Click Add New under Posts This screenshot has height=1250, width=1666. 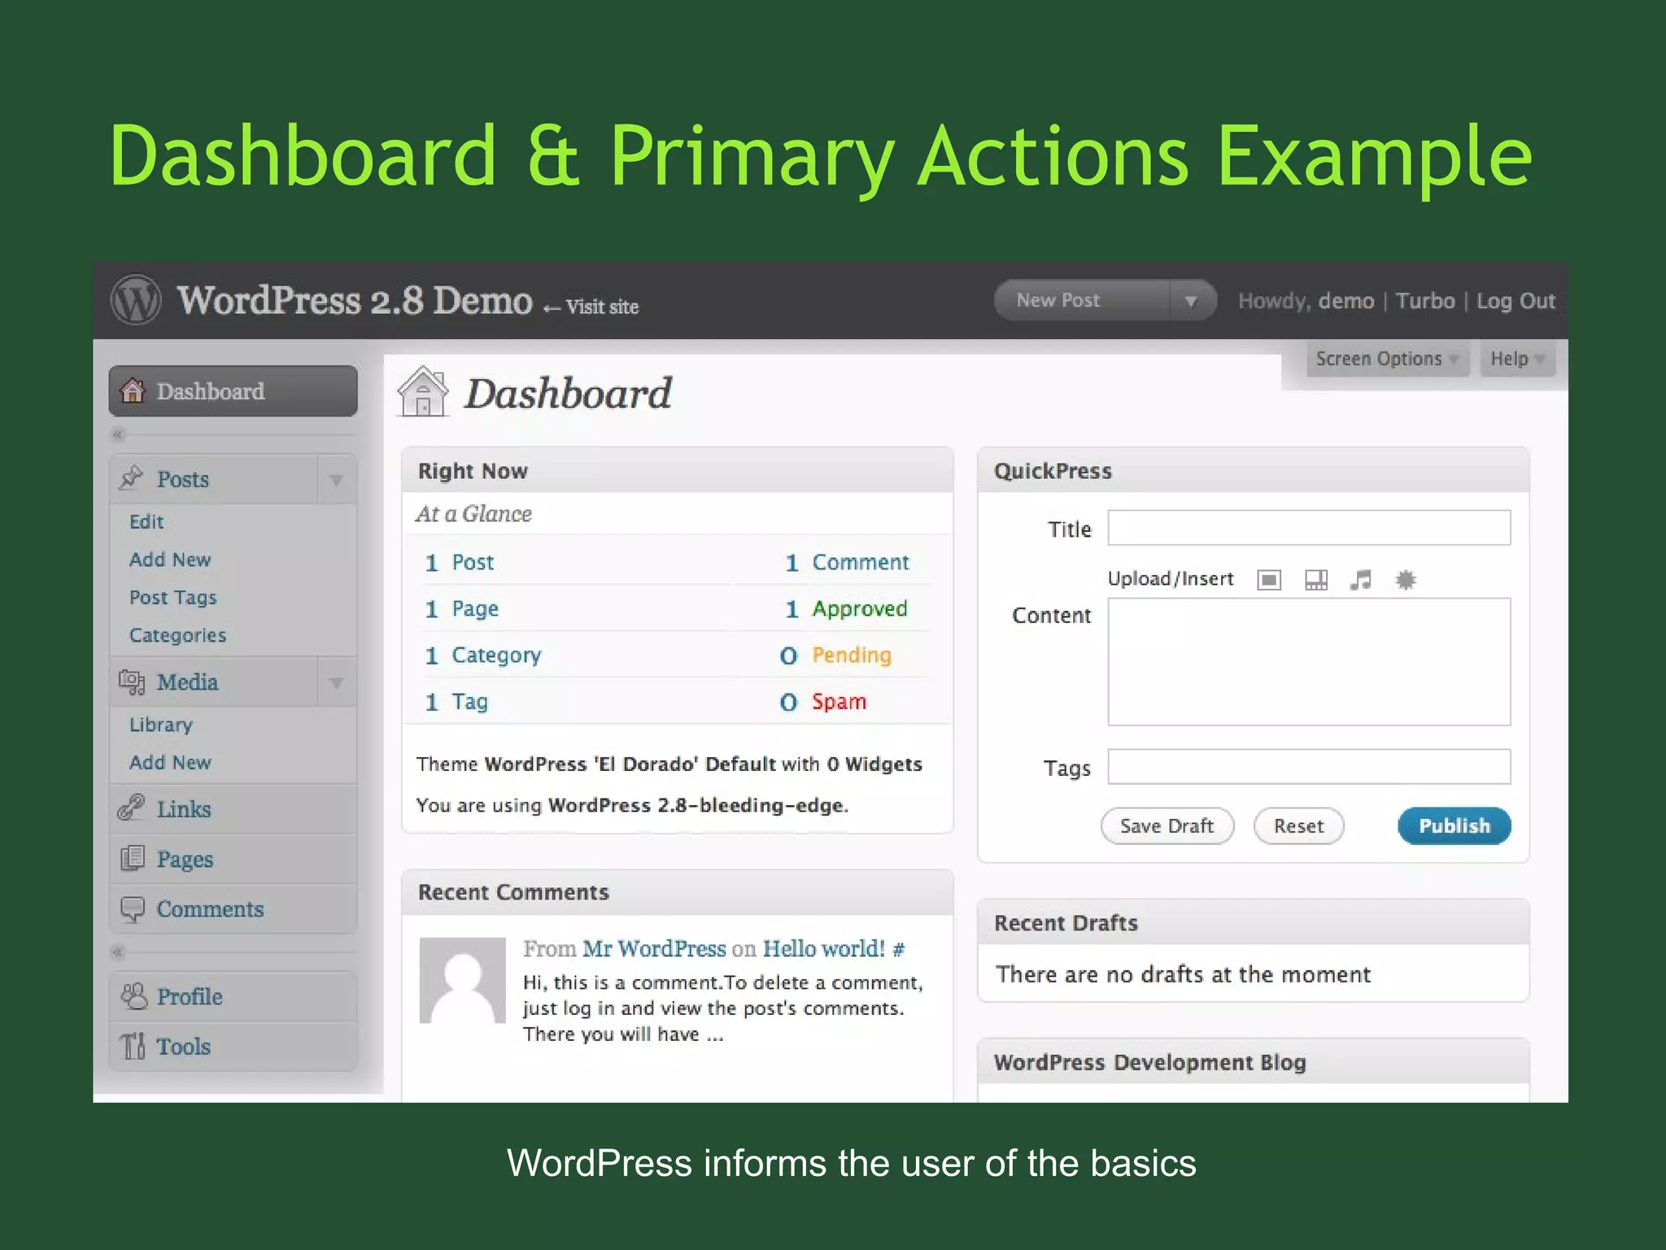[170, 560]
